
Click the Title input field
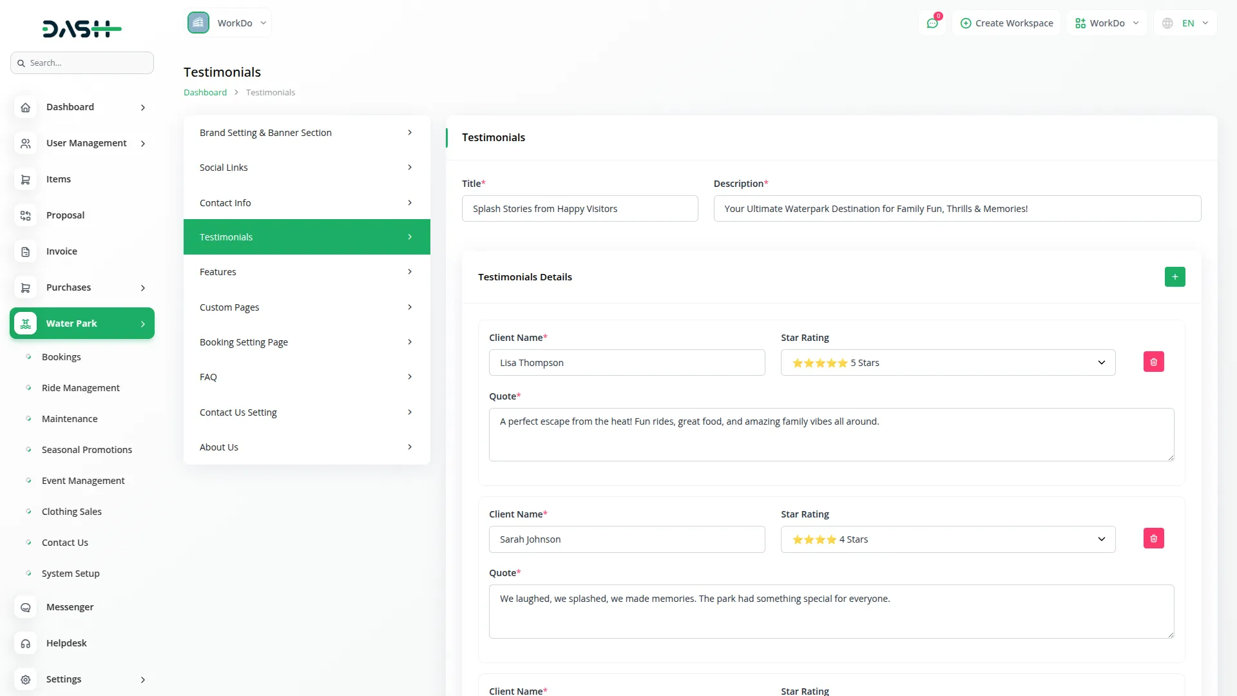(579, 209)
